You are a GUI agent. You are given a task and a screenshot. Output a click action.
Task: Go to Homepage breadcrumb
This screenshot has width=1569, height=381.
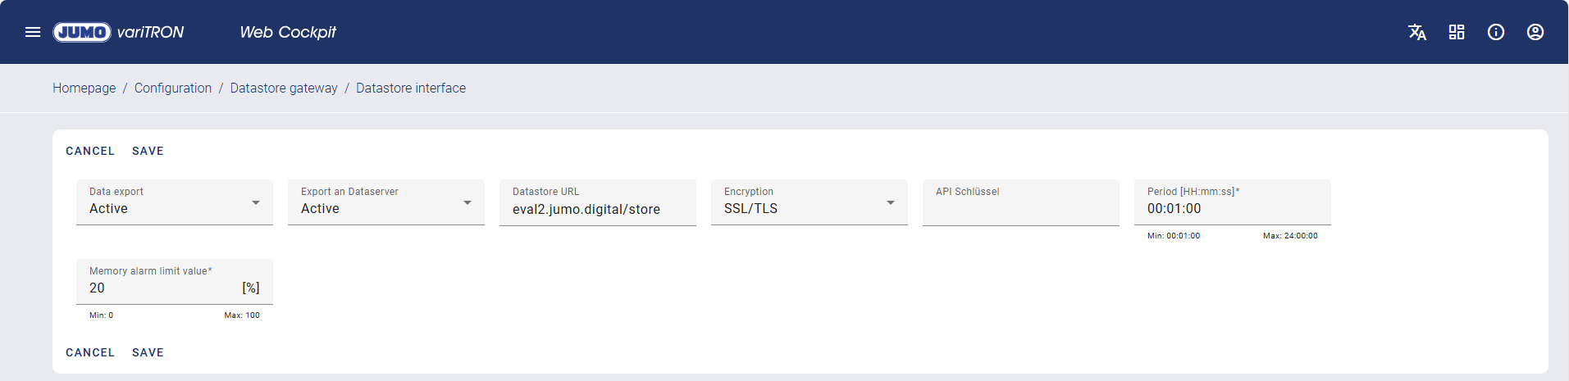pyautogui.click(x=84, y=88)
